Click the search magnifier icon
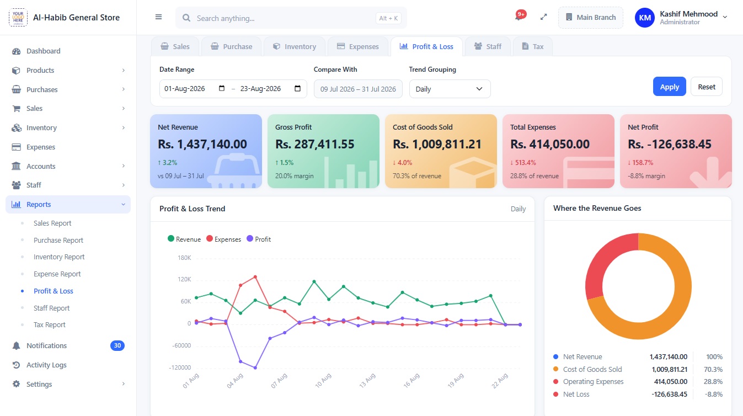 pos(186,18)
